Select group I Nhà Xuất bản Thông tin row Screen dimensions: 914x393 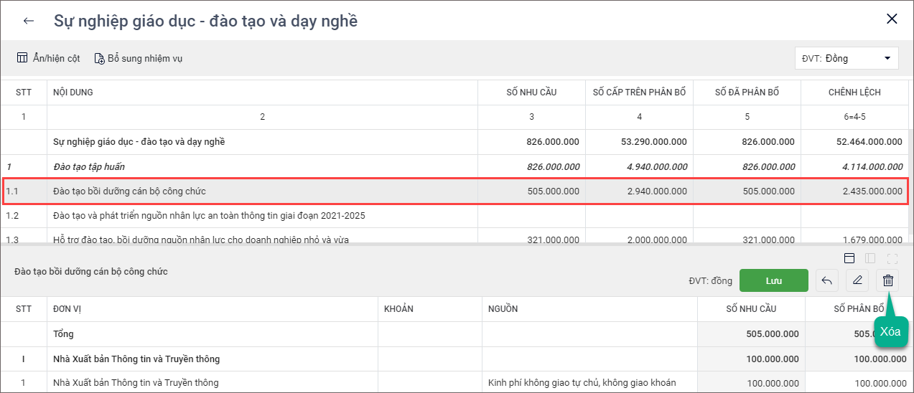click(136, 359)
